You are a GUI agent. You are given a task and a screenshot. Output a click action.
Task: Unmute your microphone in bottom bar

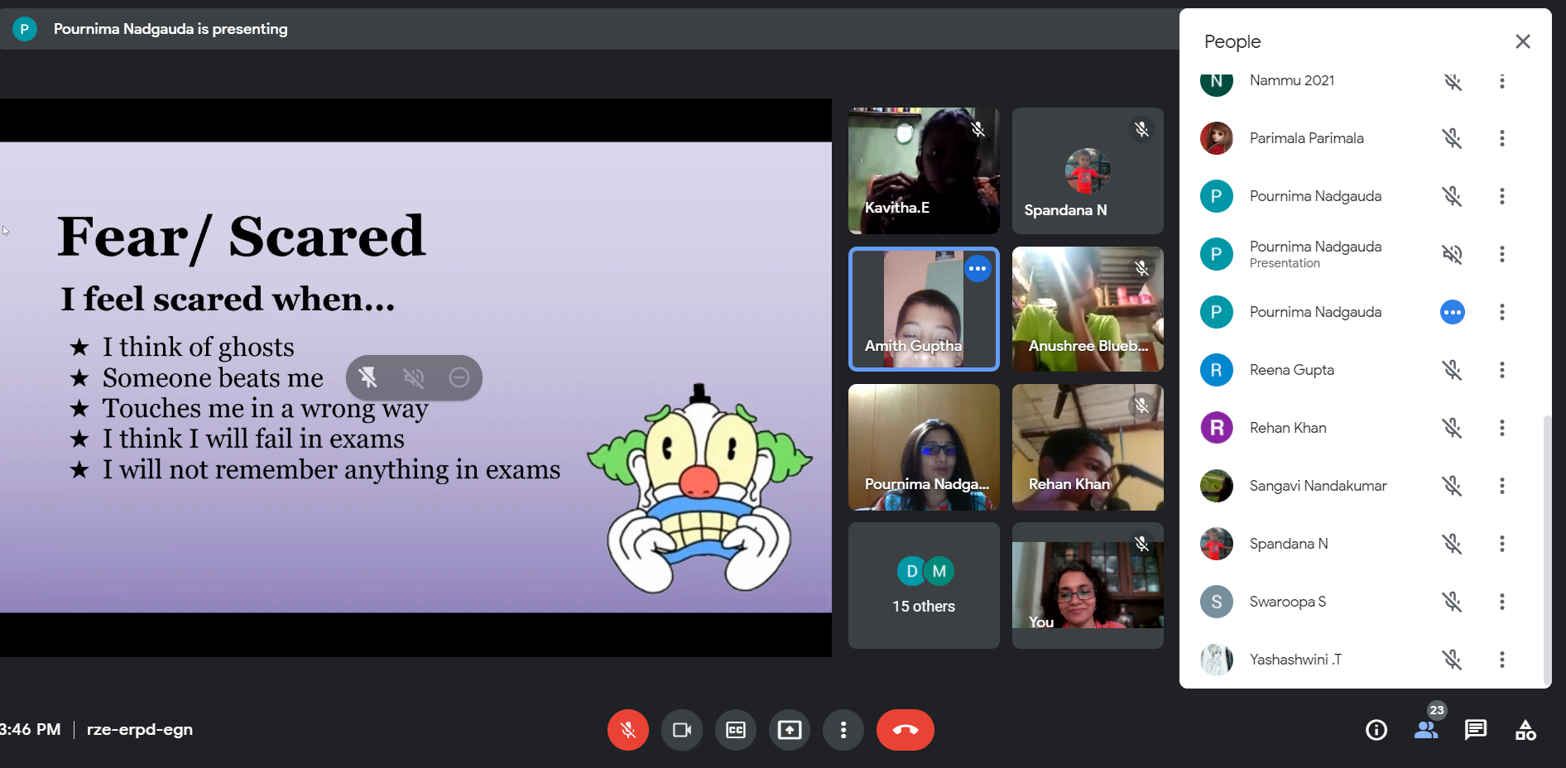click(628, 730)
